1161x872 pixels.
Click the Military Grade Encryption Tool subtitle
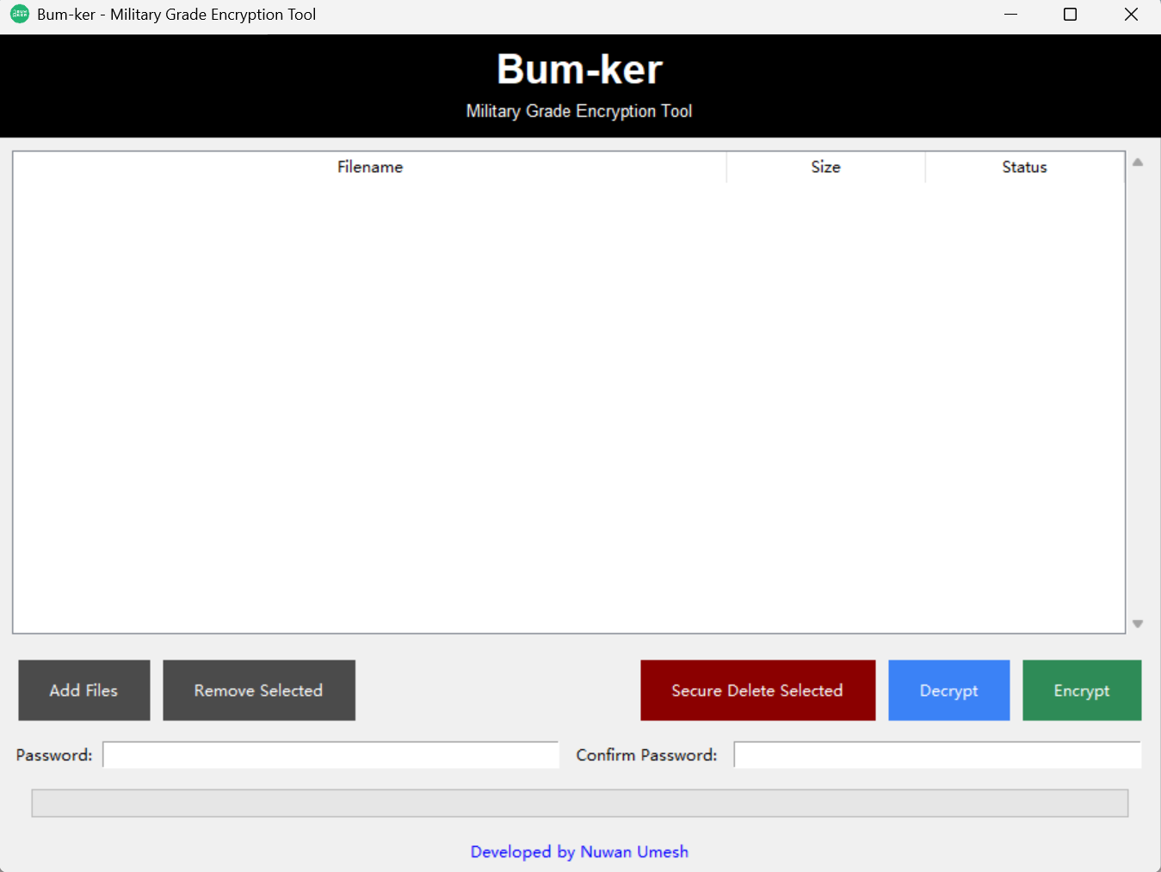coord(579,111)
